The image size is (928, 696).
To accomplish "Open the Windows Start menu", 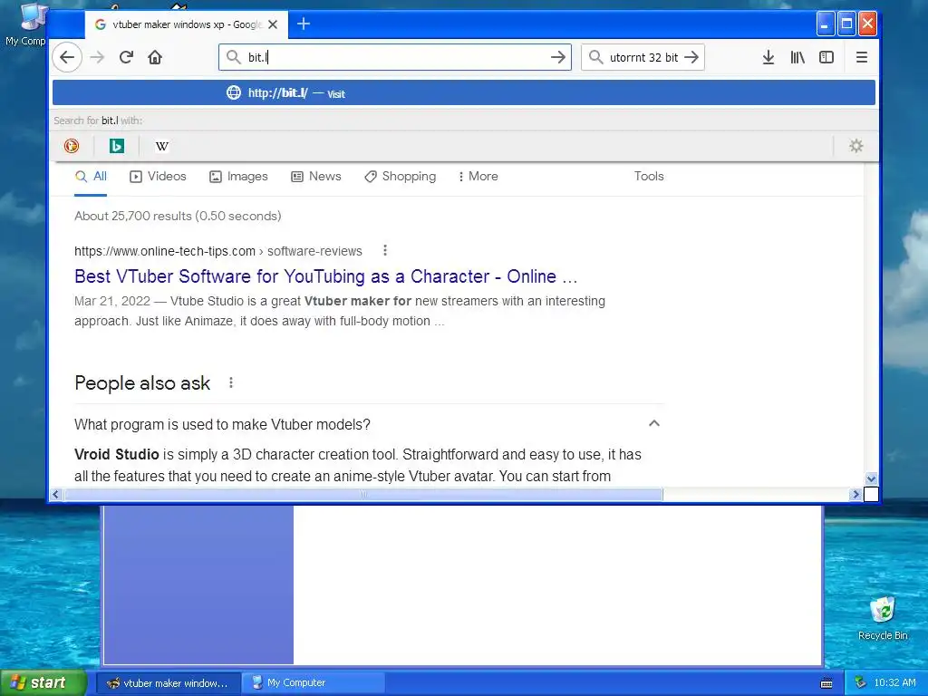I will pos(43,682).
